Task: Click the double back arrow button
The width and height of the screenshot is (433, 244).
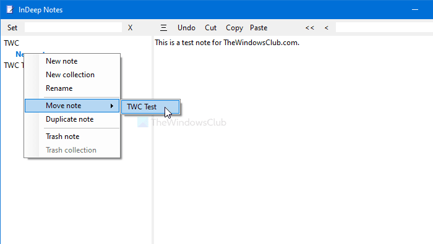Action: pyautogui.click(x=309, y=28)
